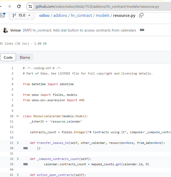Click the transfer_leaves_to function name

[x=53, y=143]
